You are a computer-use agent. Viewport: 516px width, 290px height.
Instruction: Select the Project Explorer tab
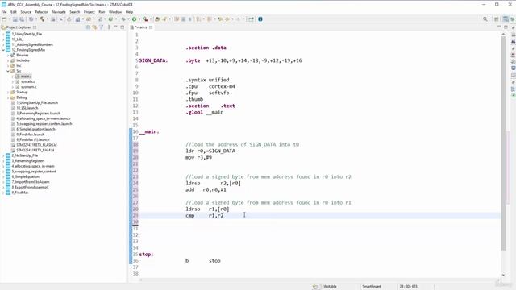pos(19,27)
